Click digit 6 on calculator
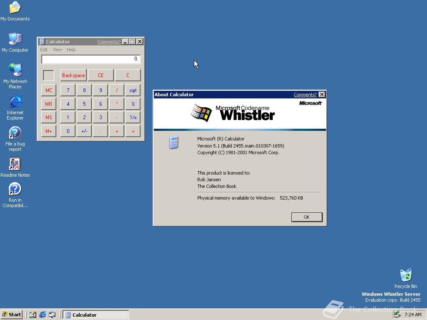The width and height of the screenshot is (427, 320). tap(100, 104)
